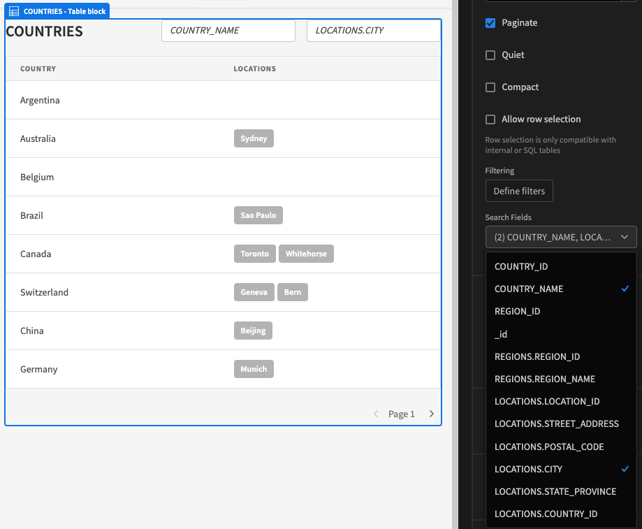Image resolution: width=642 pixels, height=529 pixels.
Task: Select REGIONS.REGION_NAME option
Action: click(561, 379)
